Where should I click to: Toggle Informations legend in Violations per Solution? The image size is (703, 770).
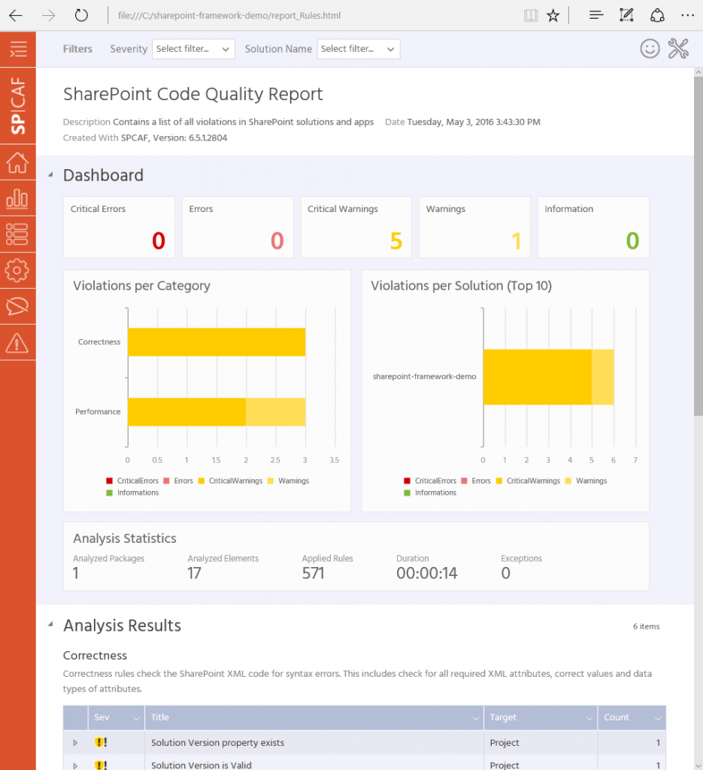430,493
